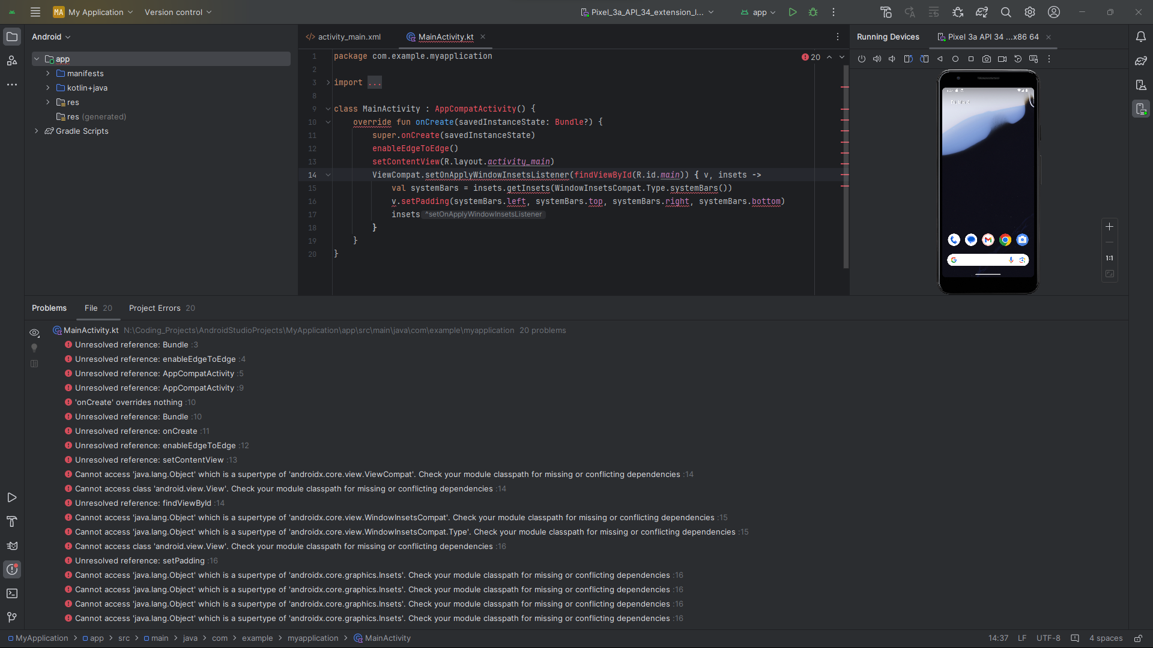Expand the Gradle Scripts node
The height and width of the screenshot is (648, 1153).
click(37, 131)
